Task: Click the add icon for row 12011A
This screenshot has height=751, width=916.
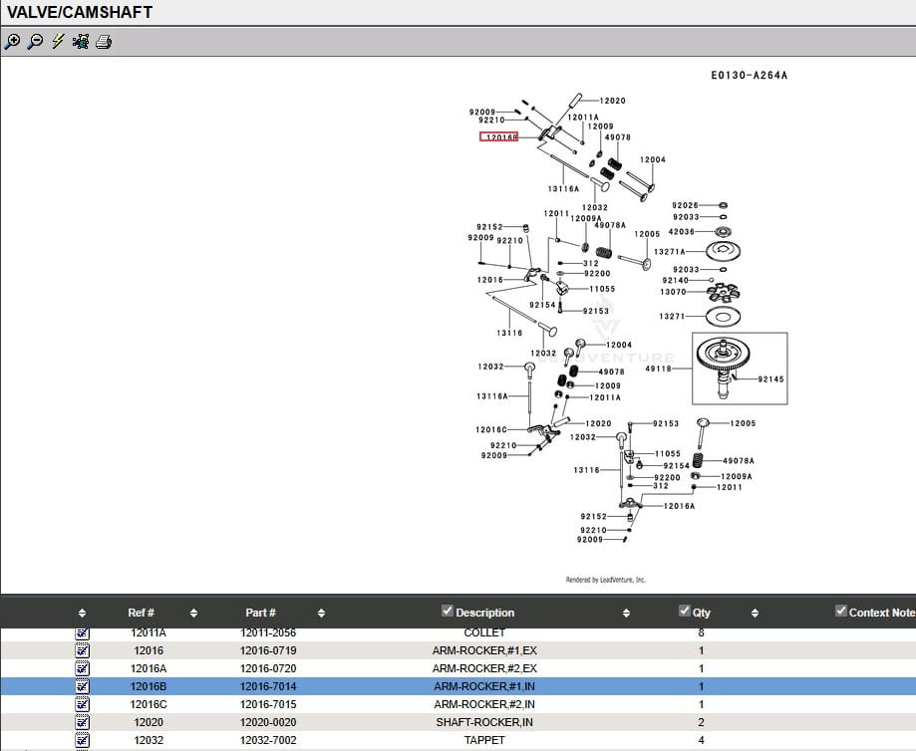Action: pyautogui.click(x=82, y=632)
